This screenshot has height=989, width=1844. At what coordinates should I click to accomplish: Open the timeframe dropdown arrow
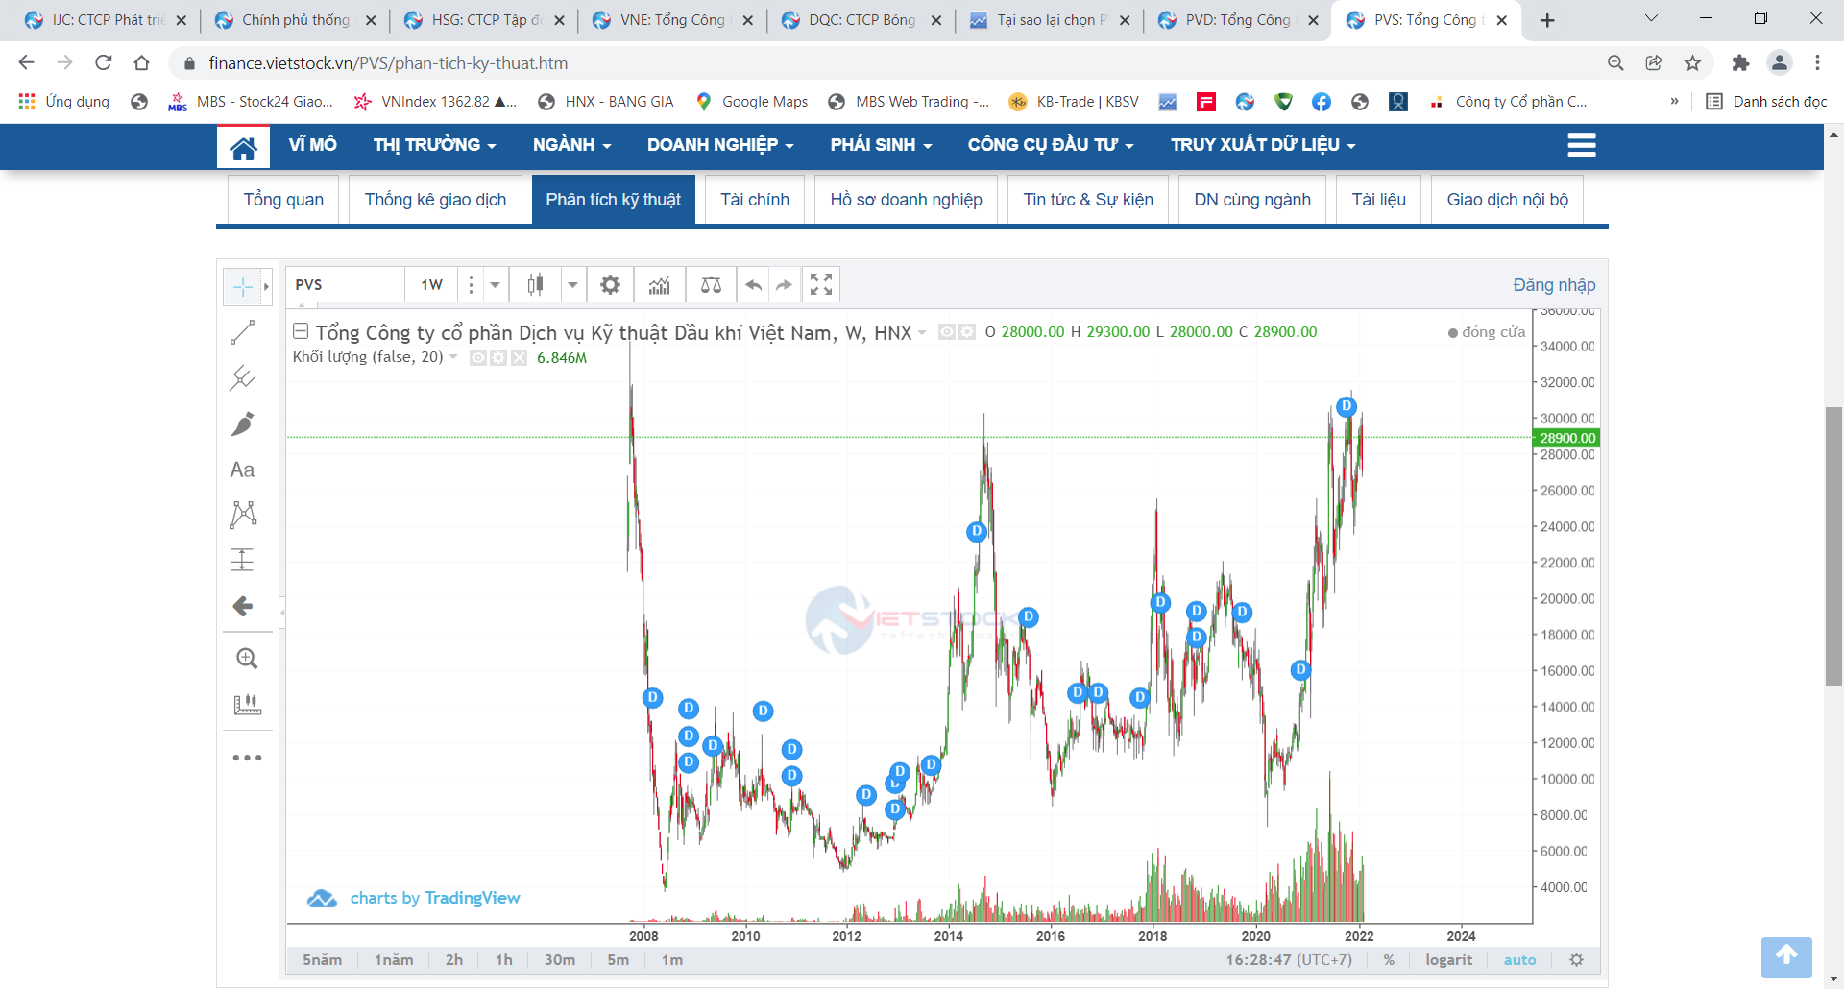(495, 284)
